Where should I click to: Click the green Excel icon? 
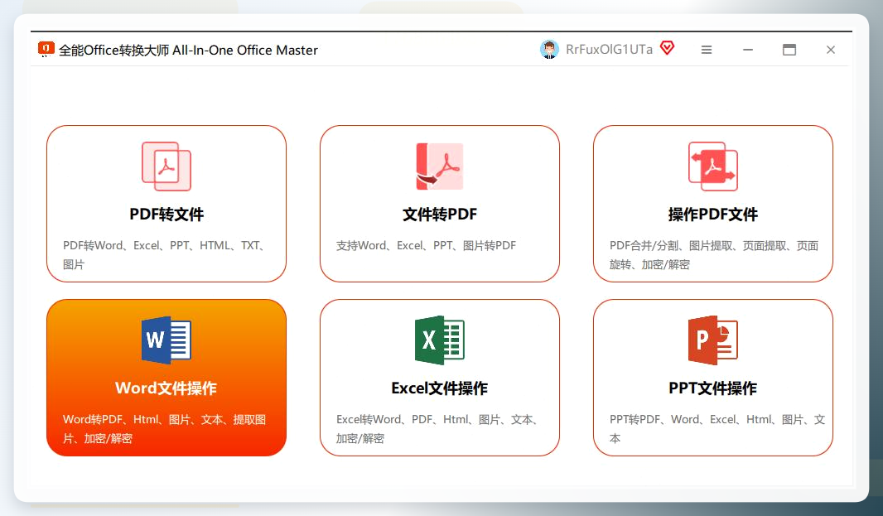point(439,340)
